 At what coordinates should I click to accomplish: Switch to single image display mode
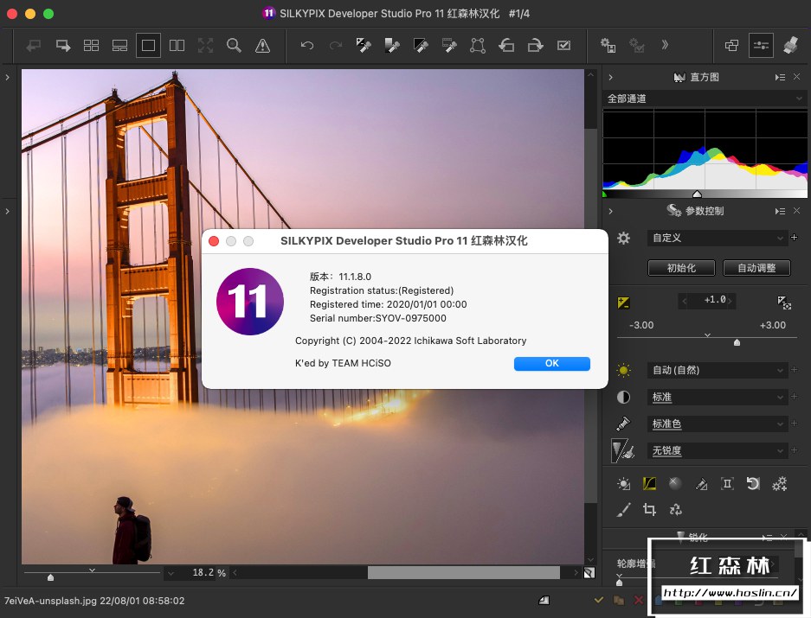pos(148,45)
